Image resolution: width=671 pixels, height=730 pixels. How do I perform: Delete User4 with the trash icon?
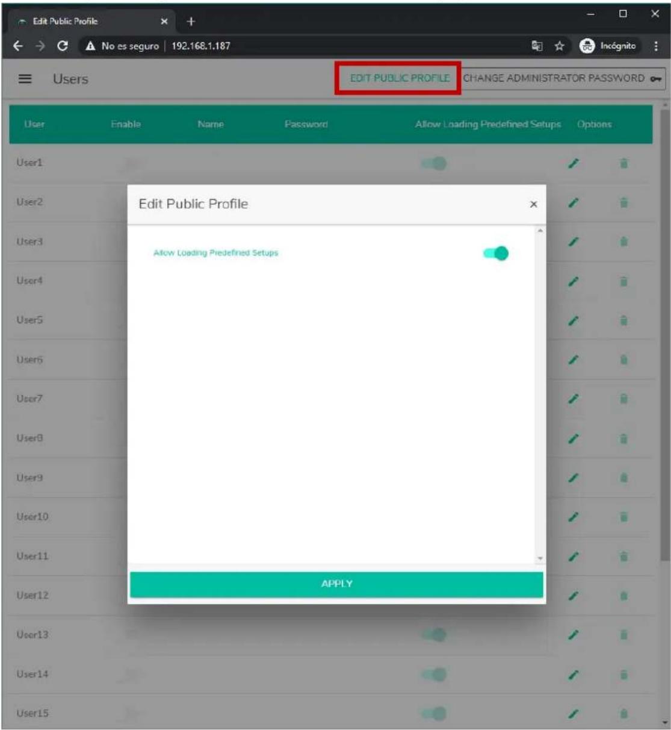tap(624, 281)
